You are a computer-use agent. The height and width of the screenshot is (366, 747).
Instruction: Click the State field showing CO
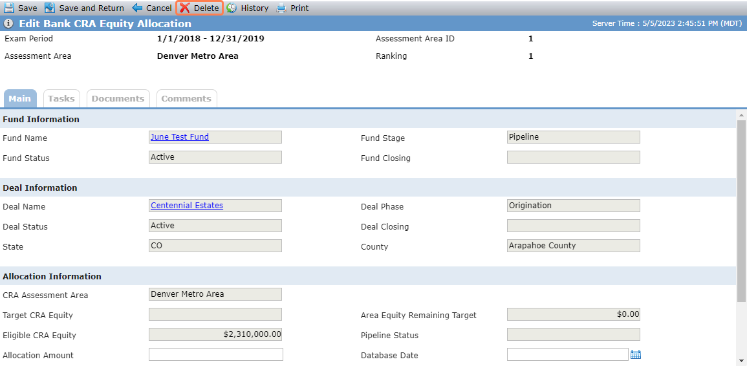[x=215, y=246]
